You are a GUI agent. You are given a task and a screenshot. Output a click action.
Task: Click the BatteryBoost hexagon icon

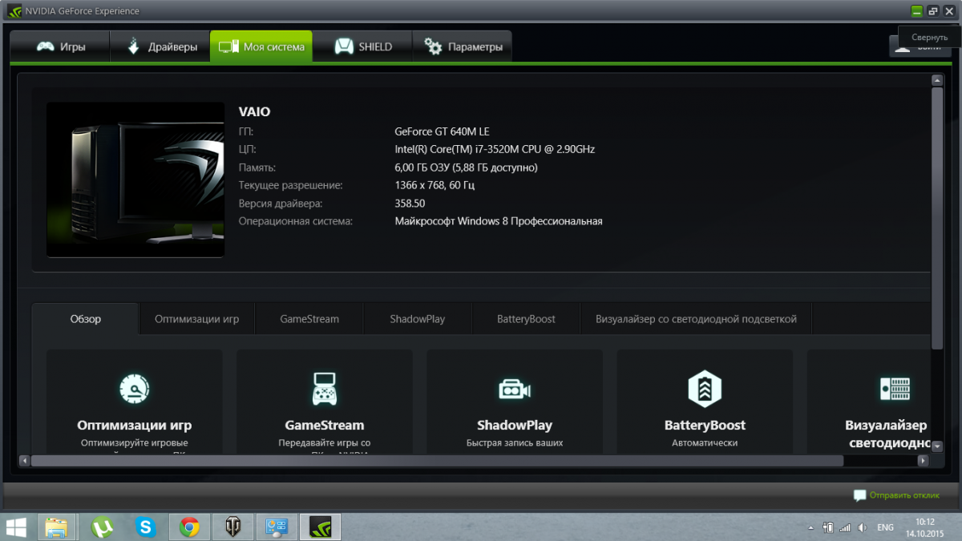pyautogui.click(x=705, y=390)
